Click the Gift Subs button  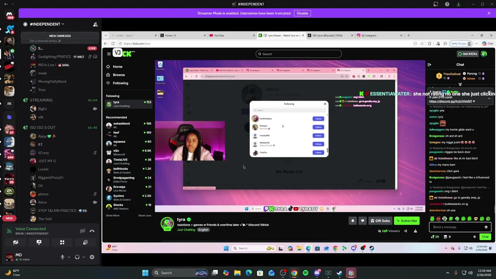(x=380, y=221)
